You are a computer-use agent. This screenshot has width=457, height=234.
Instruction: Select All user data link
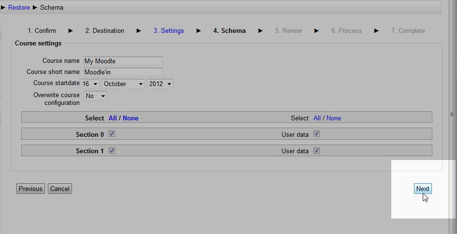coord(317,118)
